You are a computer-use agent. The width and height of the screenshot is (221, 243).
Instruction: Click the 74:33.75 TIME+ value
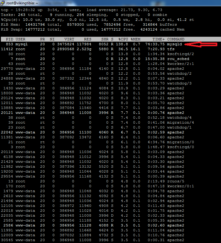155,44
